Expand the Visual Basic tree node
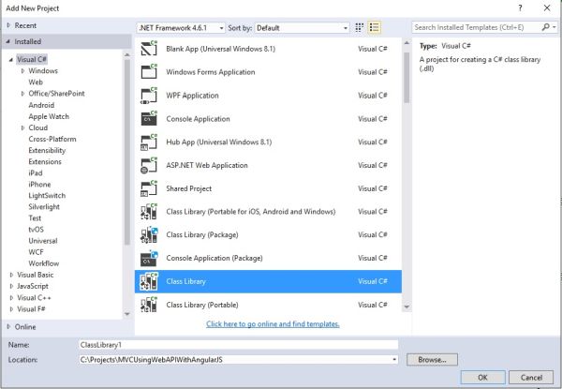This screenshot has width=562, height=389. point(11,275)
